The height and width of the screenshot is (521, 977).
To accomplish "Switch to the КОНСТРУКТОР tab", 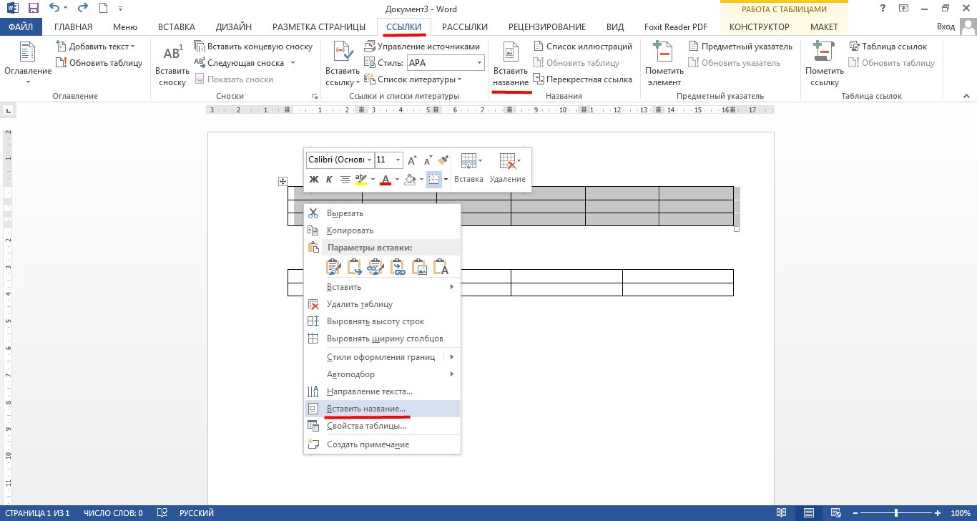I will 760,27.
